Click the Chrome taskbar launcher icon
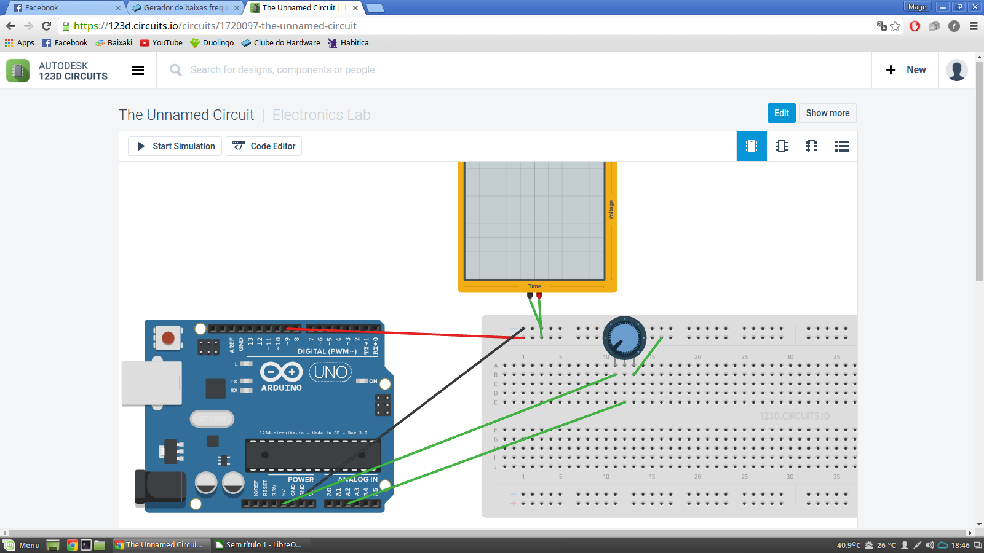Viewport: 984px width, 553px height. coord(72,545)
